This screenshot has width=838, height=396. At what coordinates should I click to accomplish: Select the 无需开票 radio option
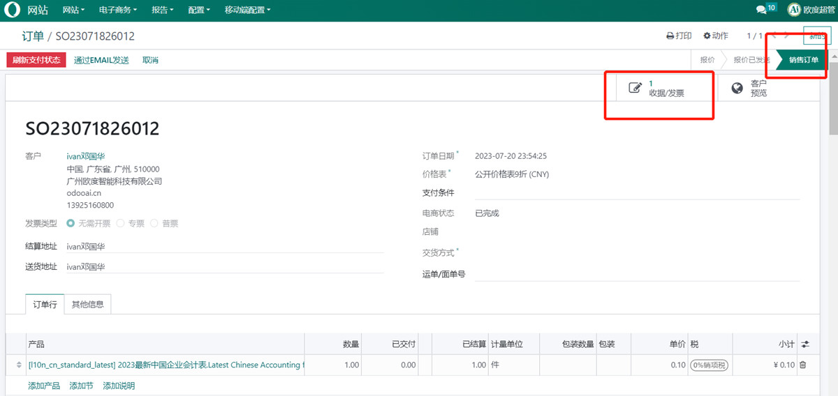click(71, 224)
